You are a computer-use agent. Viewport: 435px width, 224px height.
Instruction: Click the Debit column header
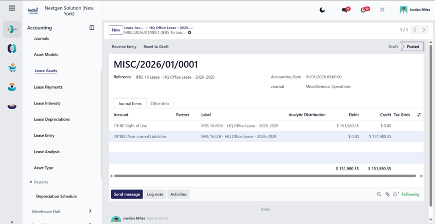(x=354, y=115)
